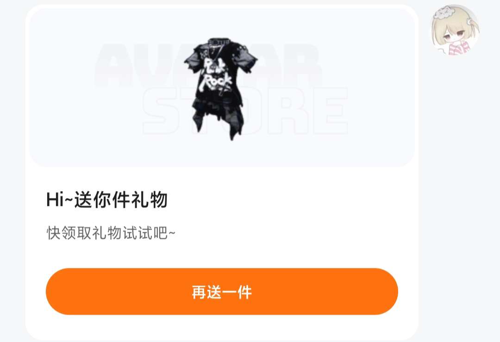
Task: Tap the white Rock lettering on the shirt
Action: coord(215,82)
